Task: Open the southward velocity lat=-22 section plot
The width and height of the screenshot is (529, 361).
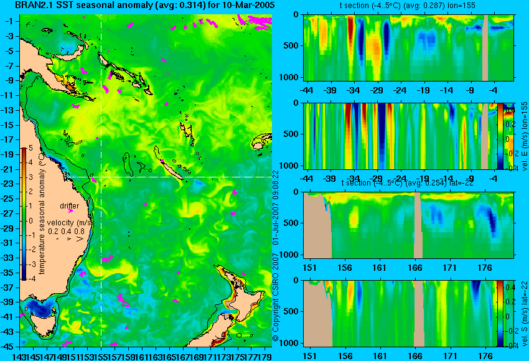Action: point(400,314)
